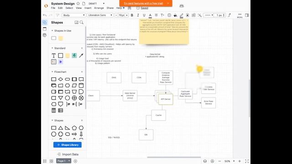Screen dimensions: 292x164
Task: Toggle the right side panel icon
Action: 247,15
